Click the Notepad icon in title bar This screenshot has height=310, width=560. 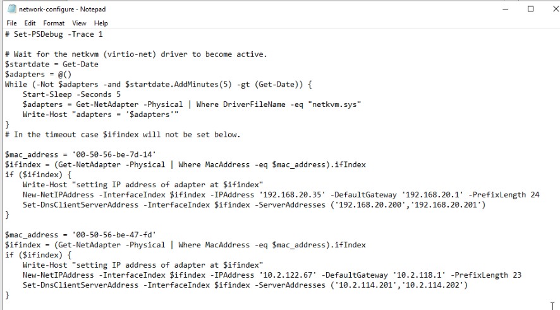[11, 9]
